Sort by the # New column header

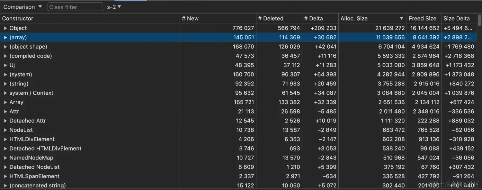190,18
